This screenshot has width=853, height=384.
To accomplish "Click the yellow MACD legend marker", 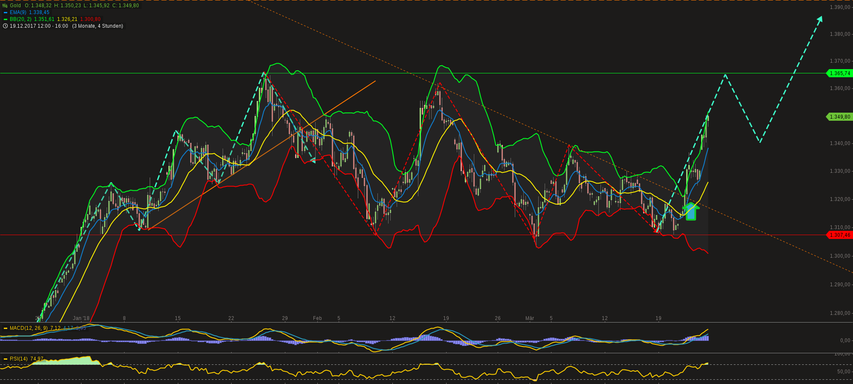I will 6,328.
